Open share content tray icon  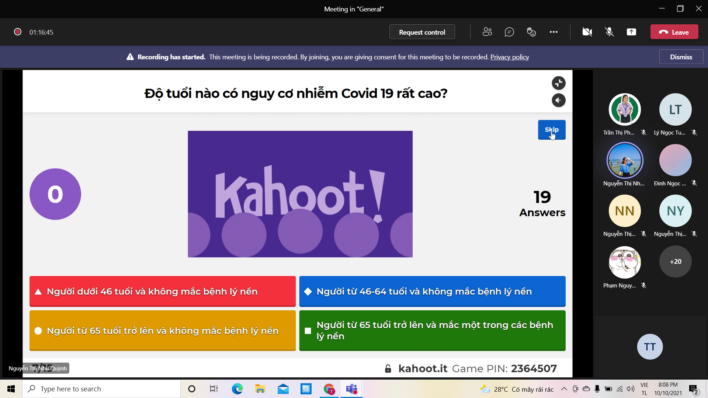(x=631, y=32)
